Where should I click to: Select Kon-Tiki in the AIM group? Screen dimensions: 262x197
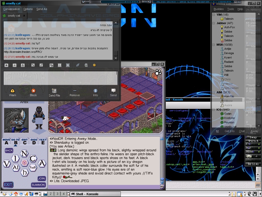click(229, 96)
